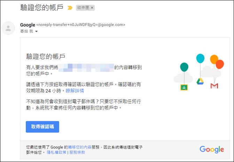Click the email subject 驗證您的帳戶 at top

pos(42,8)
